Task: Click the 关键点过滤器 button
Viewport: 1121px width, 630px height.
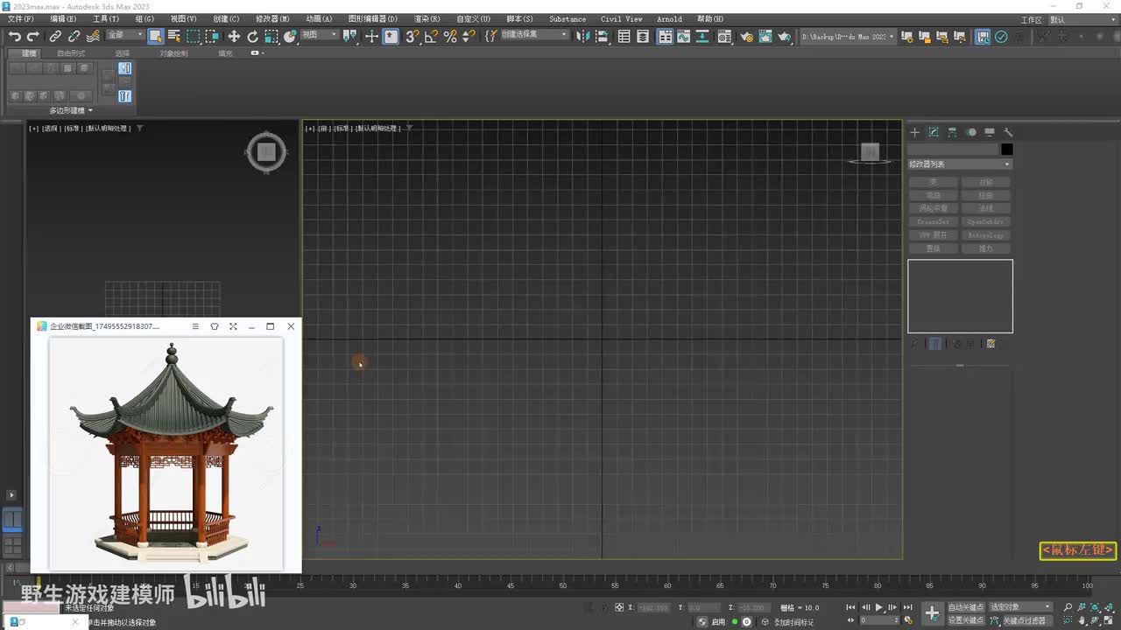Action: pyautogui.click(x=1025, y=620)
